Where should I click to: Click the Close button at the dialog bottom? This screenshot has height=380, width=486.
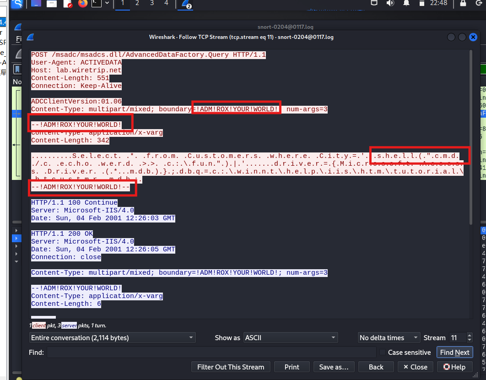[x=416, y=367]
